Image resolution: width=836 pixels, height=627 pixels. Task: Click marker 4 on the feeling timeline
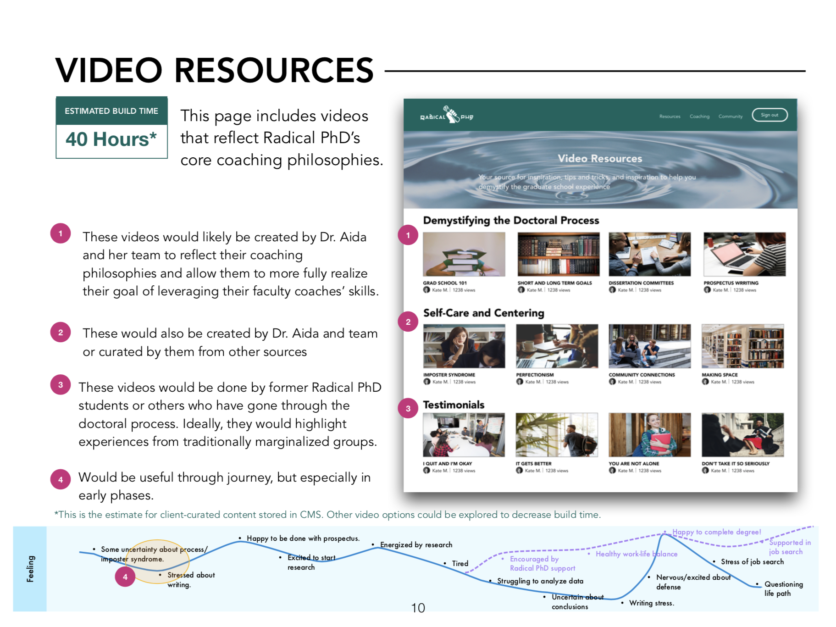[125, 577]
